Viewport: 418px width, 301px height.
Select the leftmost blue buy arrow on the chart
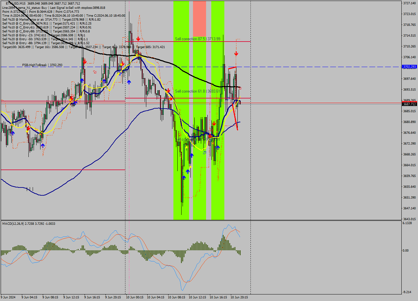13,133
